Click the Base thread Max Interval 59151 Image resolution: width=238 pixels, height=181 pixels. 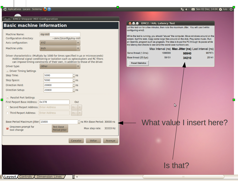pos(167,58)
